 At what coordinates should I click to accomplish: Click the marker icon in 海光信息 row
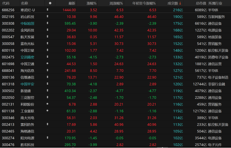coord(47,70)
